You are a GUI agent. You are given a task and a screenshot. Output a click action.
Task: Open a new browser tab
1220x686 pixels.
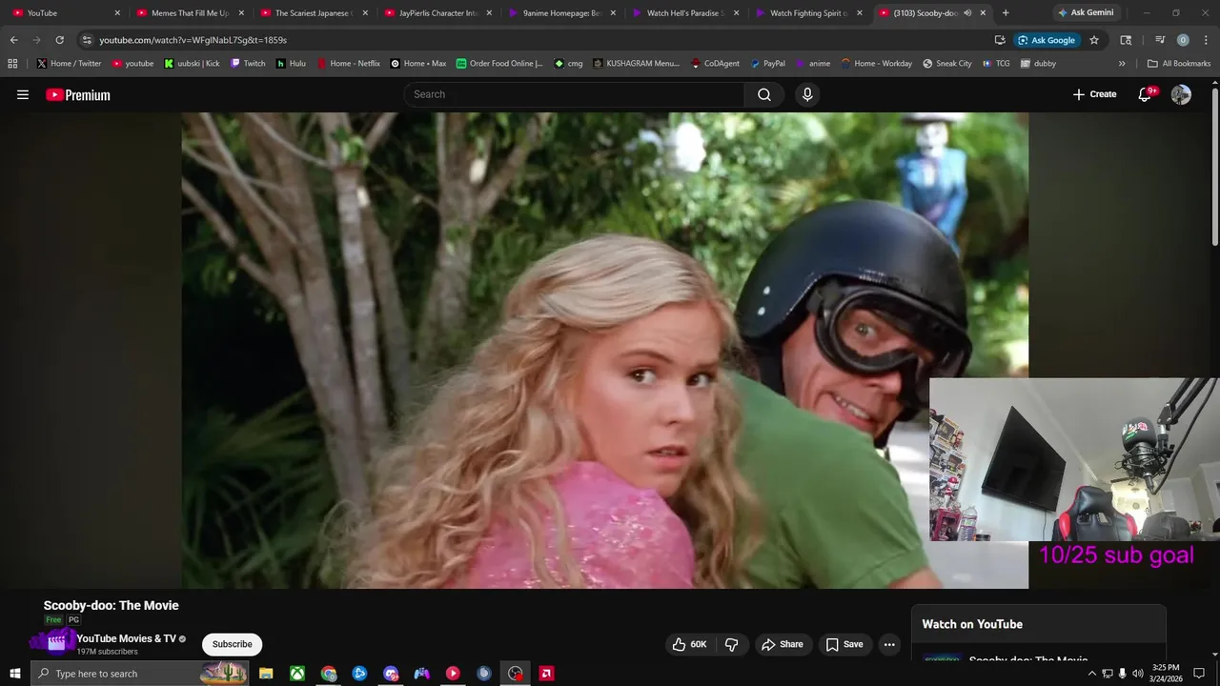click(1005, 13)
